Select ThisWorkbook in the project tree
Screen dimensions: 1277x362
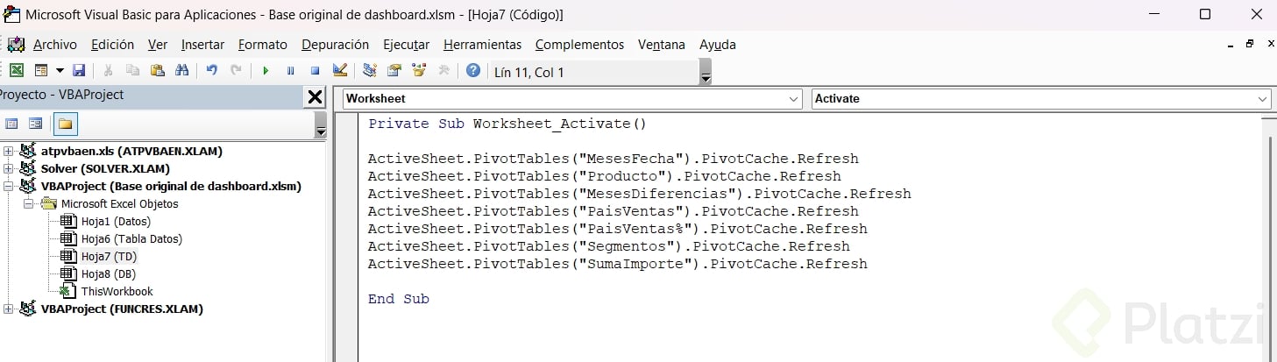pos(117,291)
